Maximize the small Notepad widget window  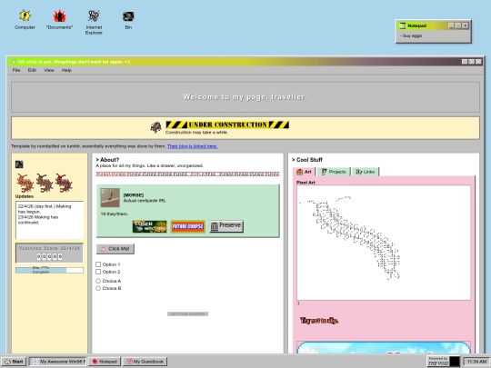(458, 25)
